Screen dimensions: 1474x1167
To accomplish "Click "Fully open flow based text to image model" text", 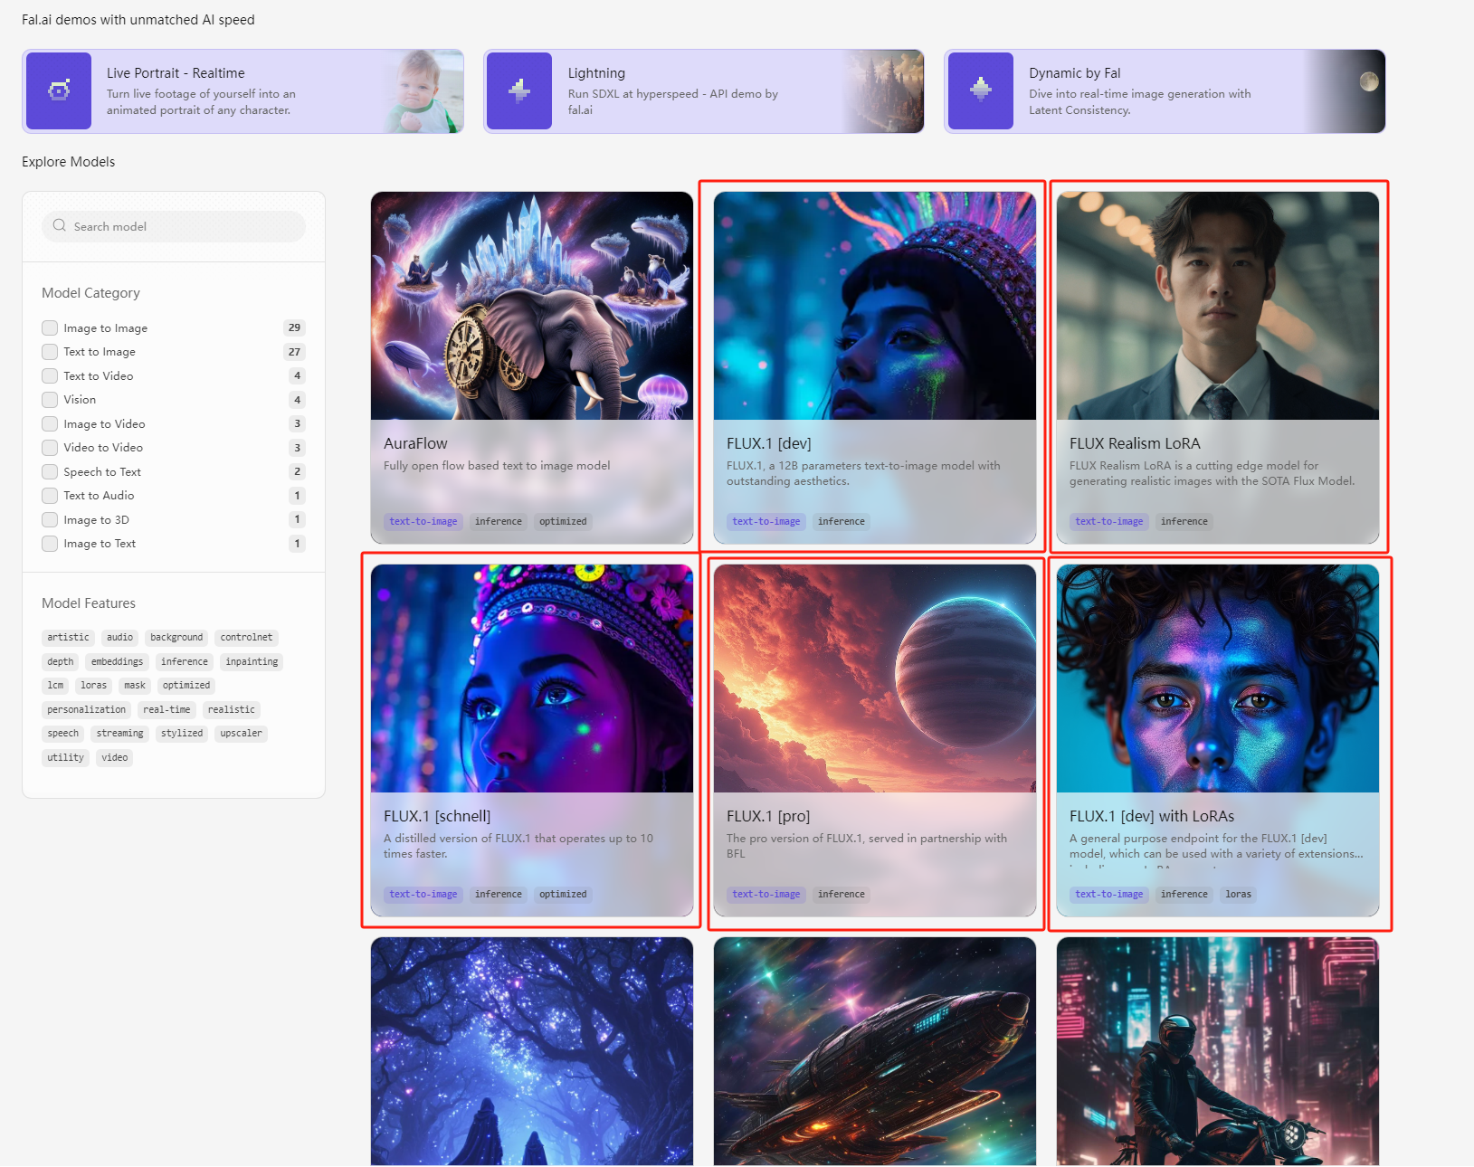I will pos(497,466).
